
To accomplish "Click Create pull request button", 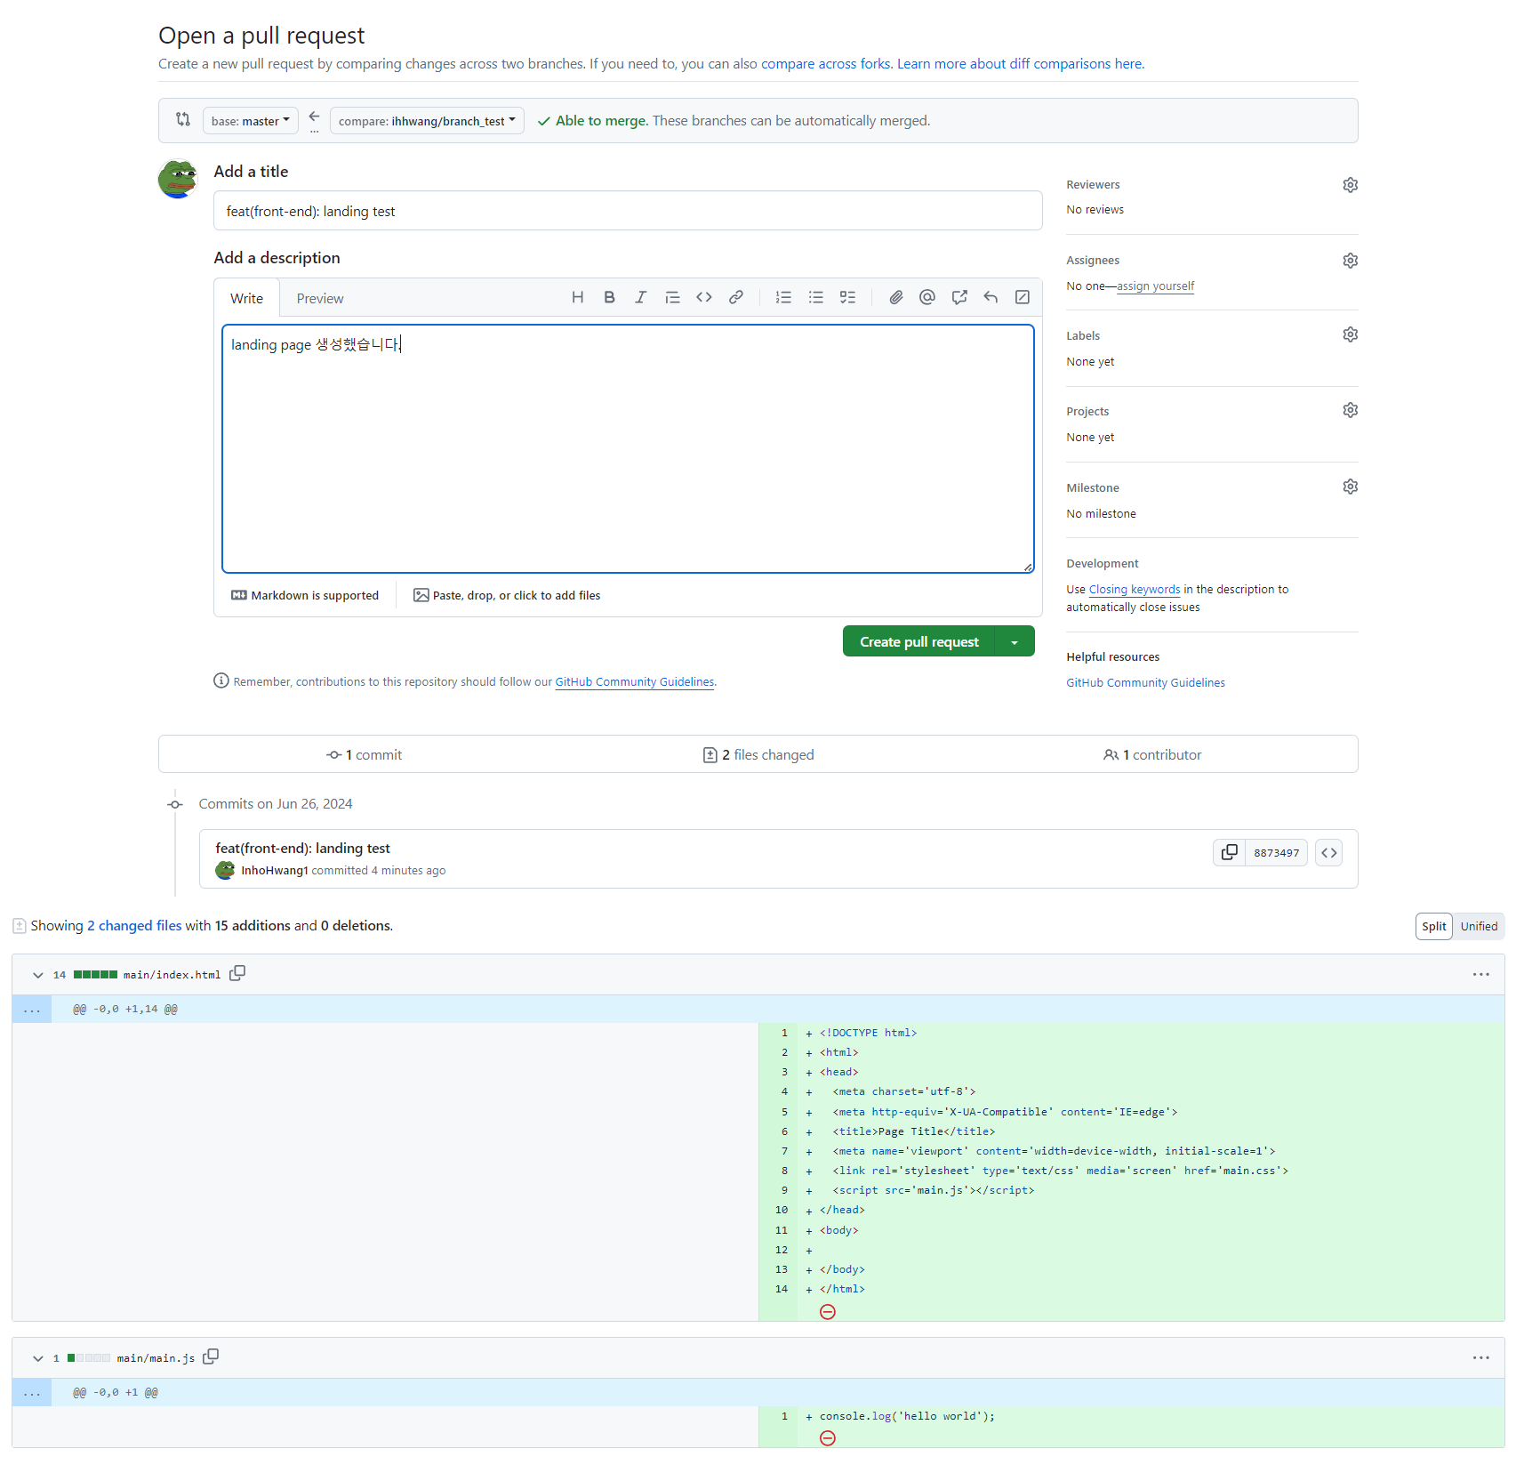I will [919, 642].
